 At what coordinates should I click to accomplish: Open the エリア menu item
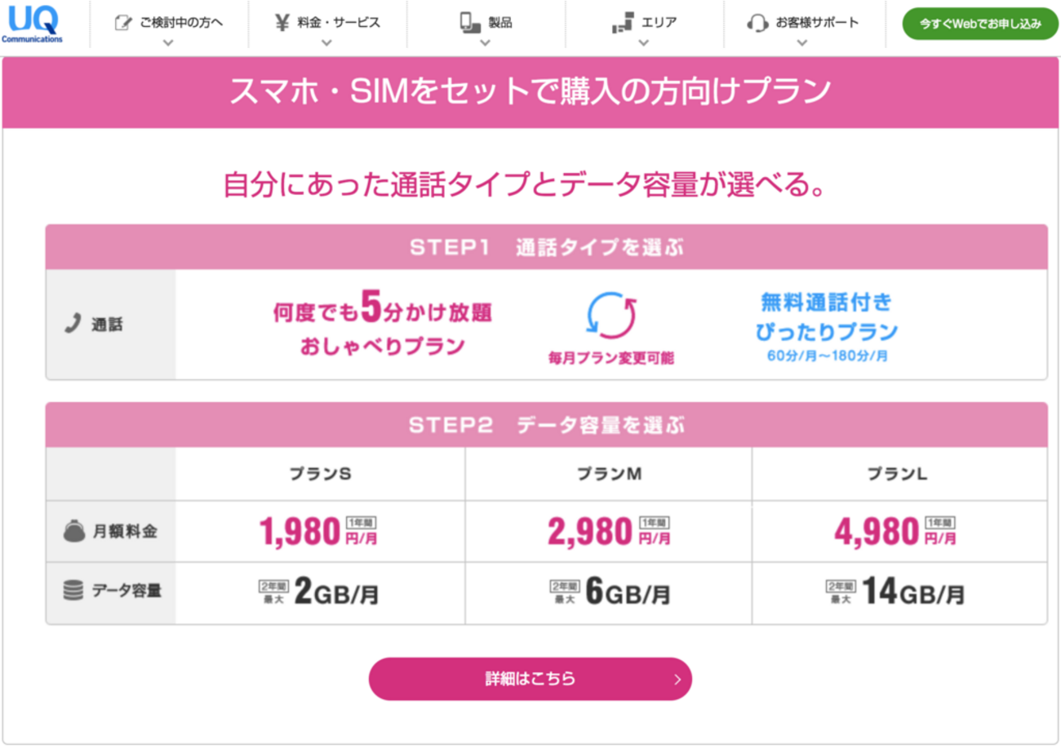click(x=659, y=23)
